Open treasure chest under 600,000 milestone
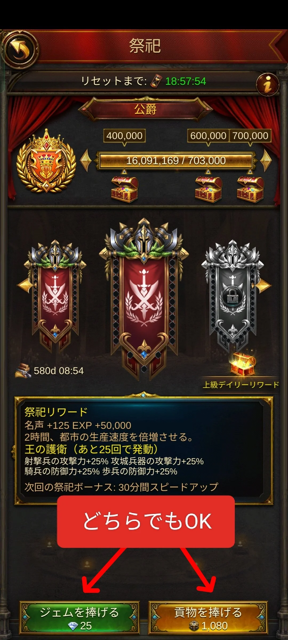Image resolution: width=288 pixels, height=640 pixels. point(208,189)
